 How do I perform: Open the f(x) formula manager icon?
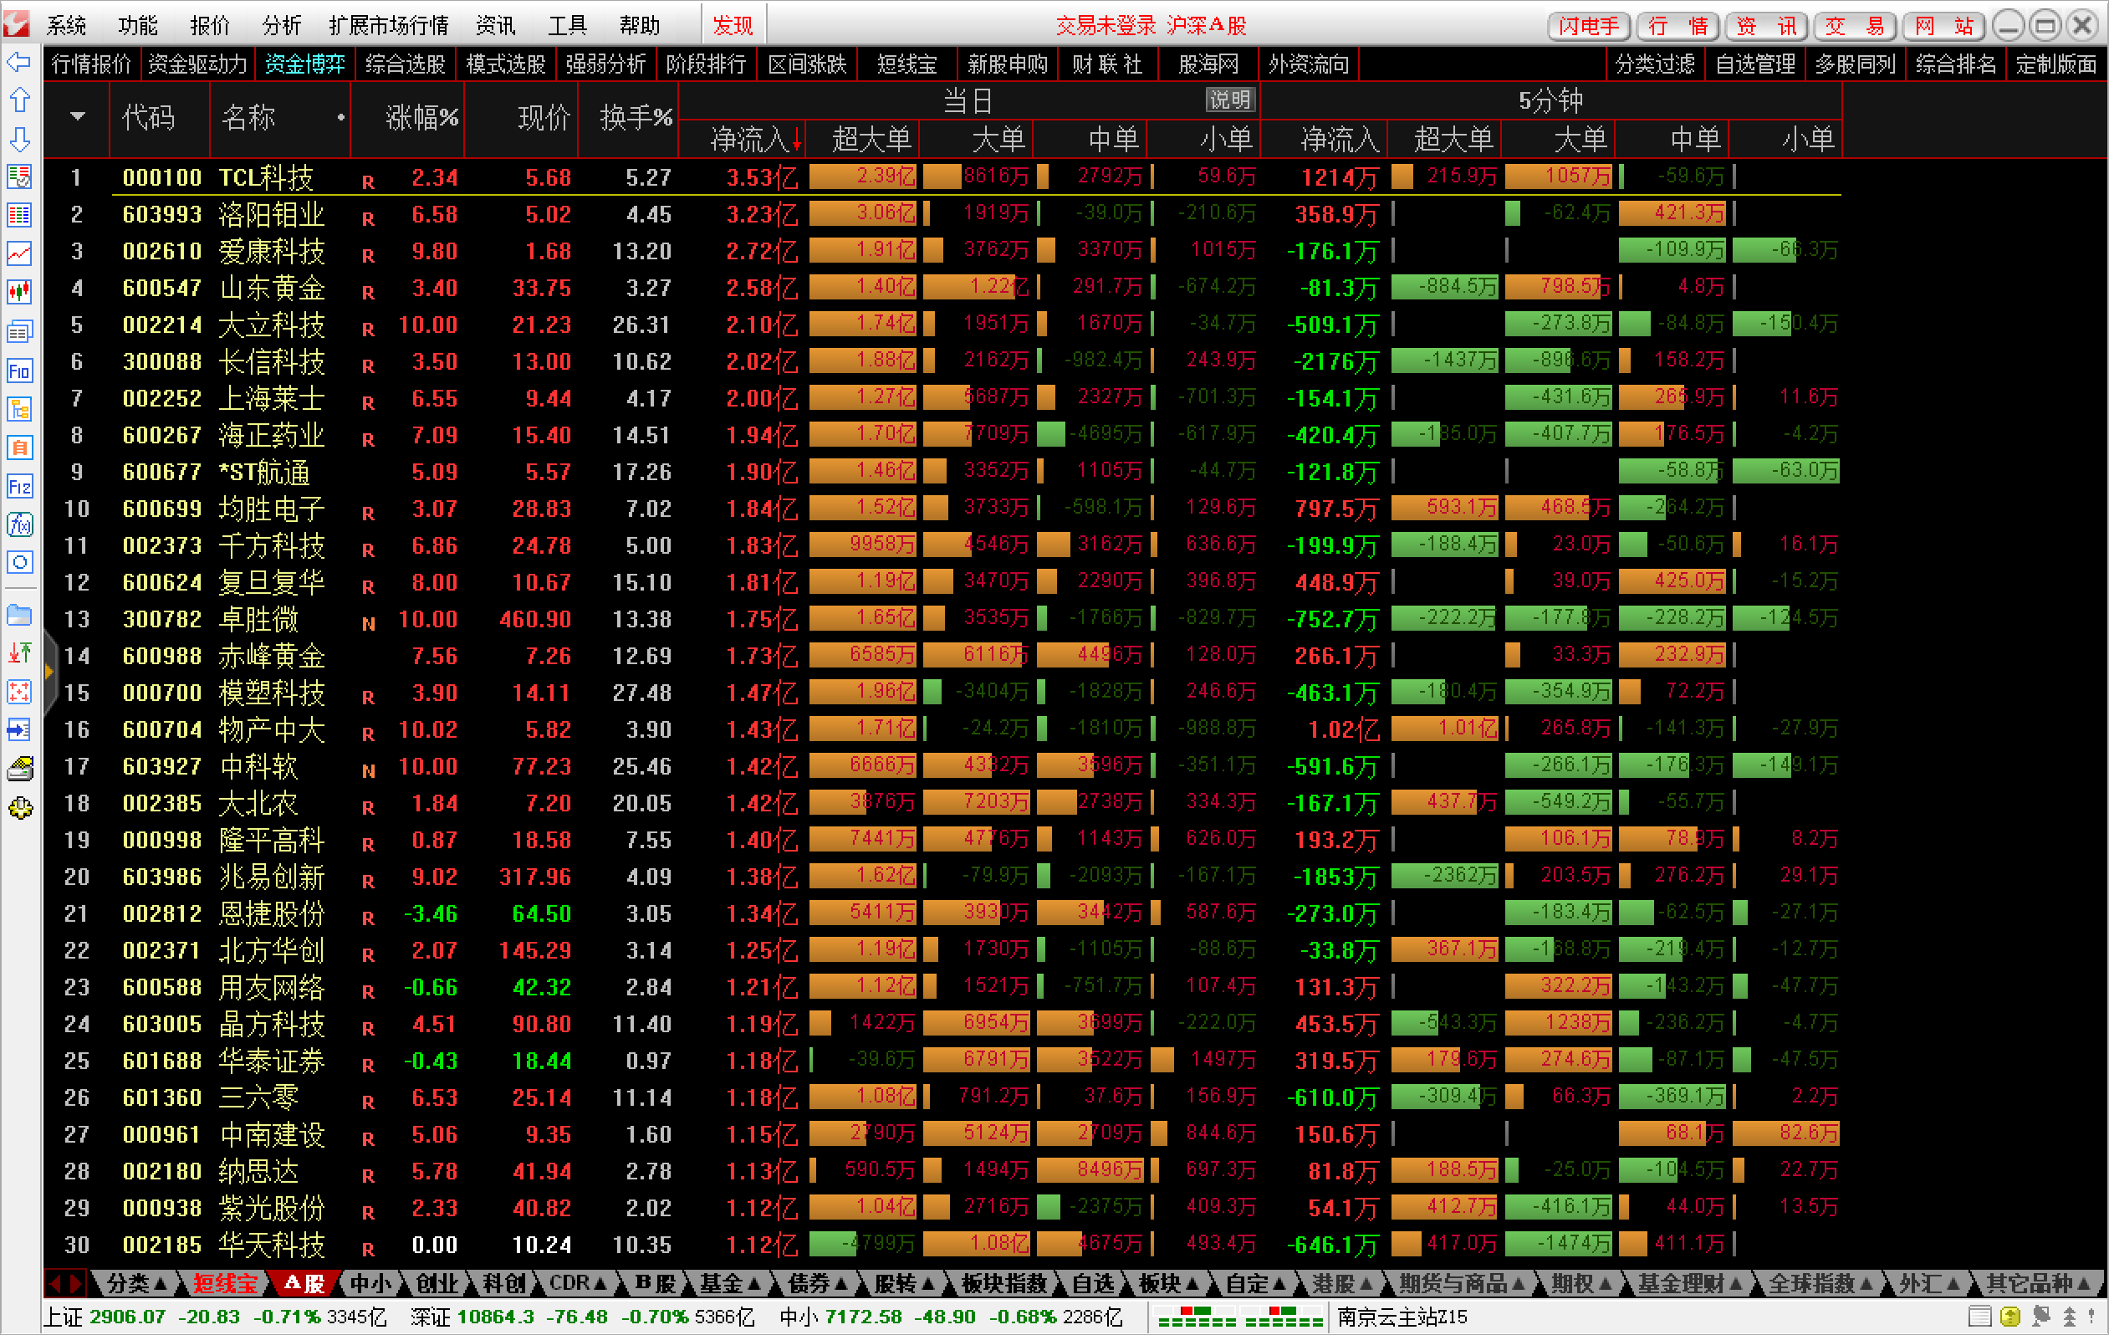pyautogui.click(x=19, y=524)
